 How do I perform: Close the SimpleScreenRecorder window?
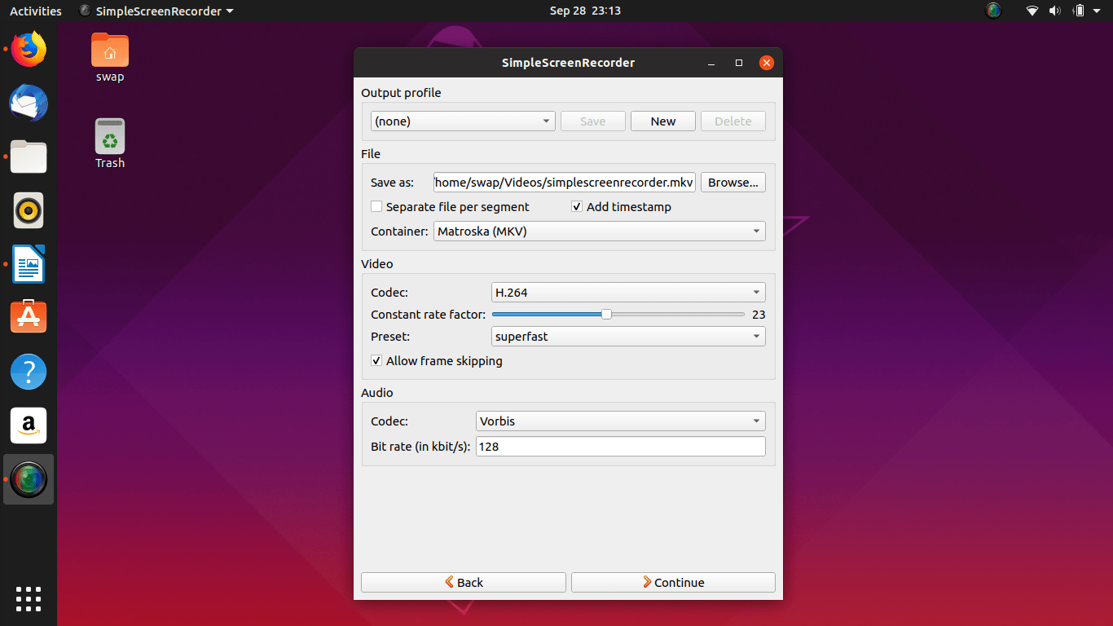pyautogui.click(x=766, y=63)
